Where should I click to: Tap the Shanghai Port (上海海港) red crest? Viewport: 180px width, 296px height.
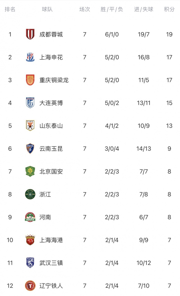[30, 240]
